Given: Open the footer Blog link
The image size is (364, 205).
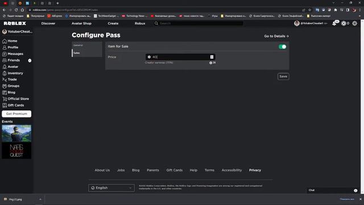Looking at the screenshot, I should coord(135,170).
